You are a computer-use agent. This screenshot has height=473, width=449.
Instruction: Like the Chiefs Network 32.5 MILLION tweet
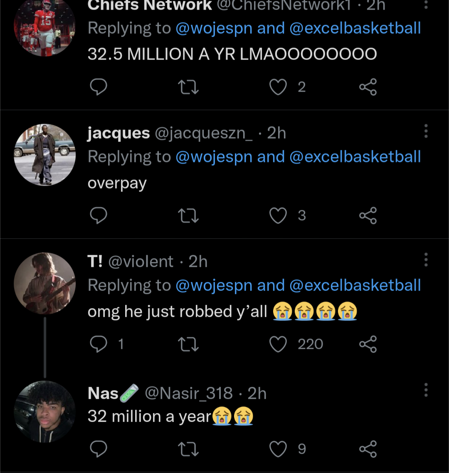[278, 87]
